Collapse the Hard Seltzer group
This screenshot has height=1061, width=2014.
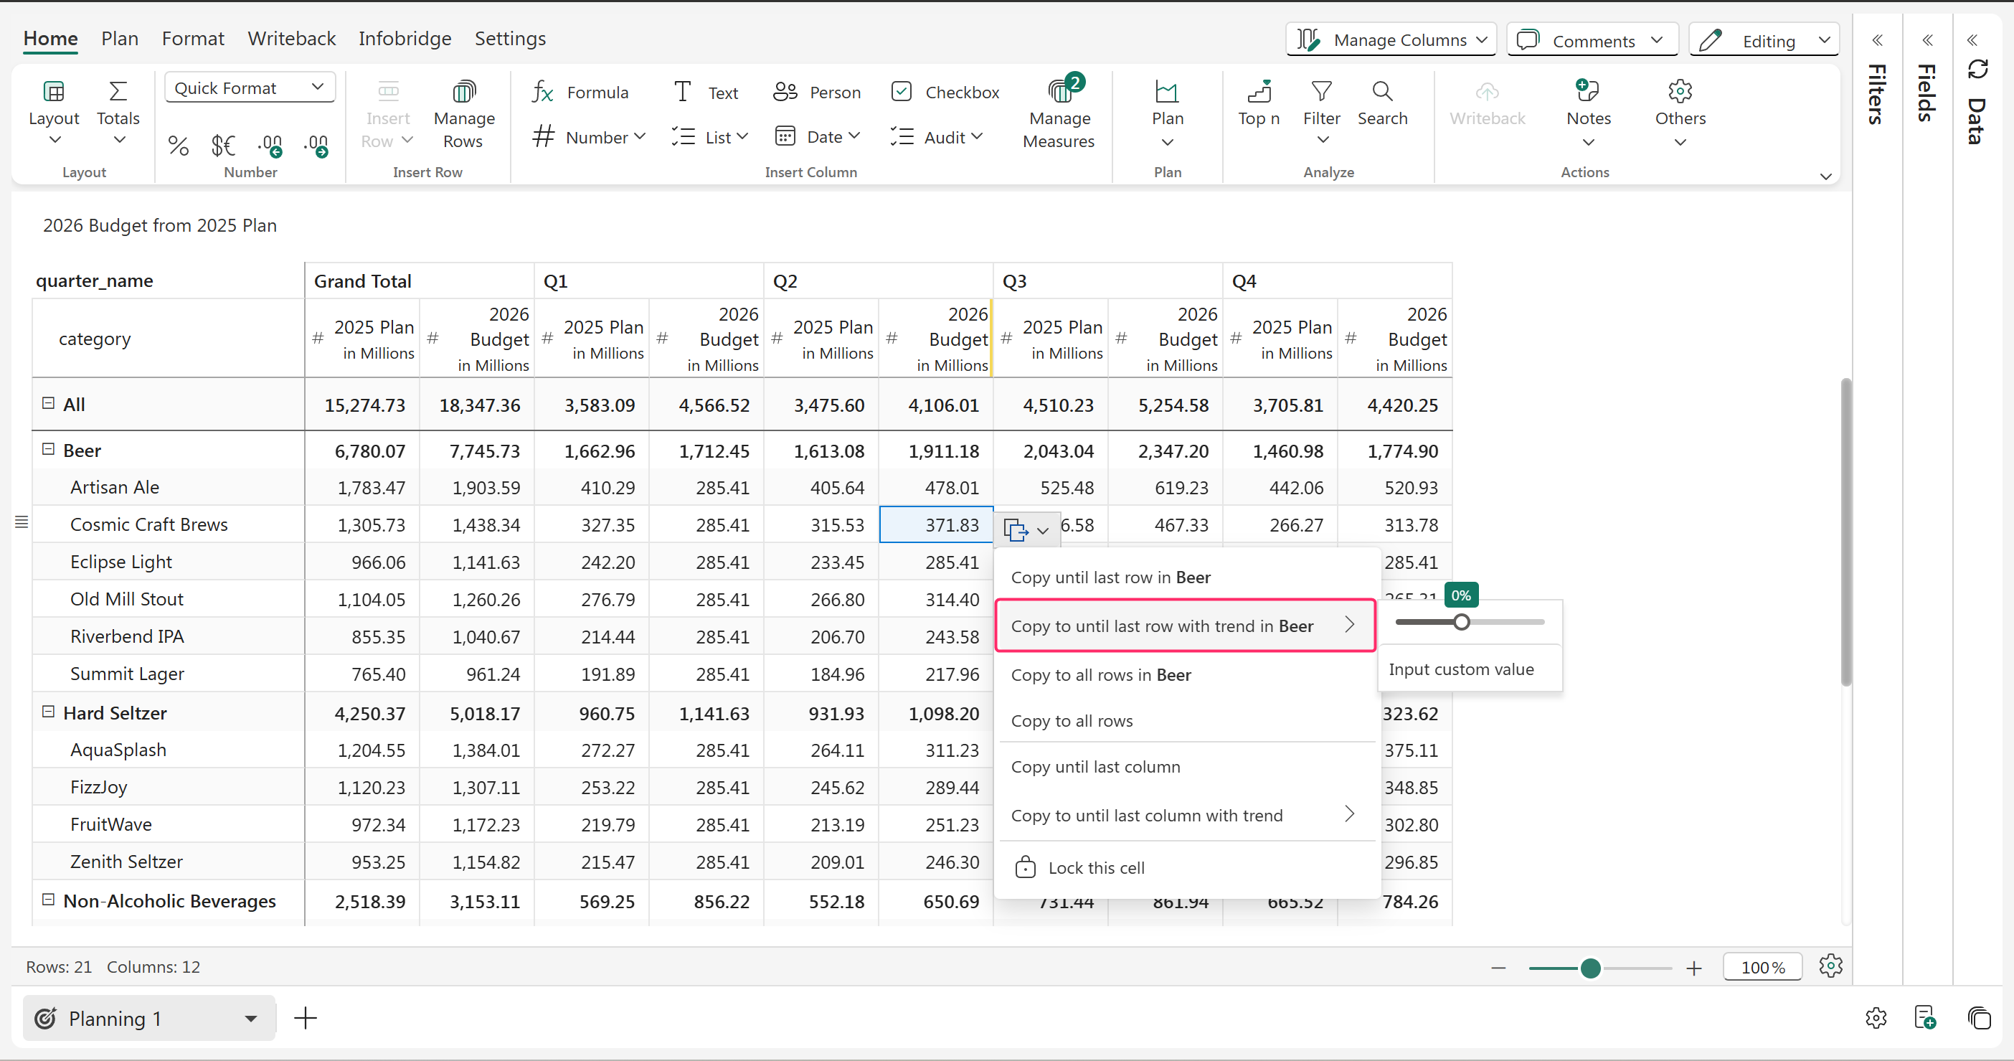tap(47, 712)
